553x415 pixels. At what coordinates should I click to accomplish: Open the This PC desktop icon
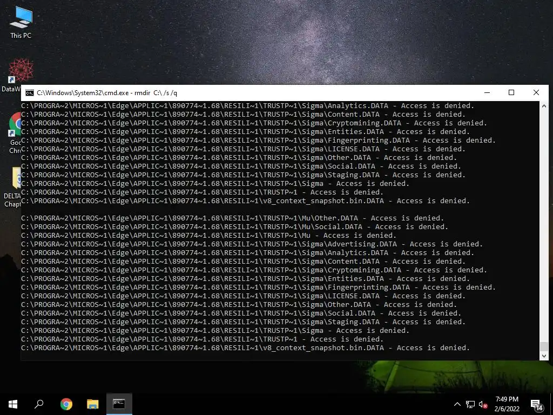(x=21, y=22)
